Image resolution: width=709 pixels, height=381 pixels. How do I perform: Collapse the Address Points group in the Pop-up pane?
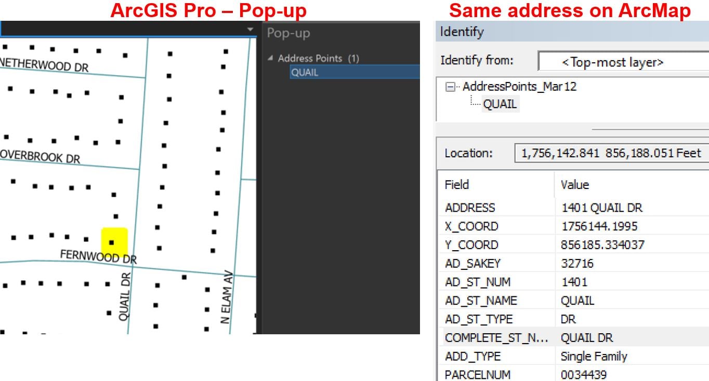click(x=270, y=59)
